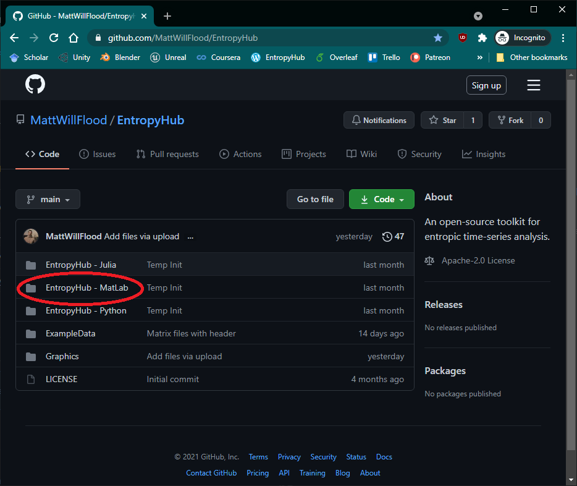Viewport: 577px width, 486px height.
Task: Open the Trello bookmark
Action: point(384,58)
